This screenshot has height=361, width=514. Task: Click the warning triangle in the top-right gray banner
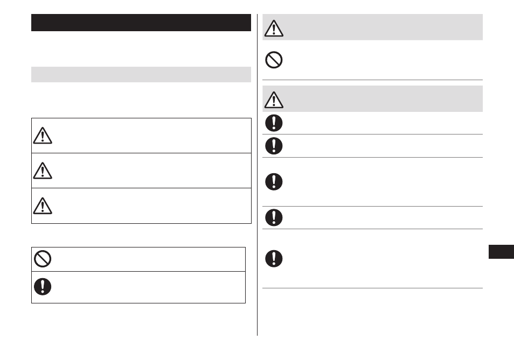[x=274, y=28]
